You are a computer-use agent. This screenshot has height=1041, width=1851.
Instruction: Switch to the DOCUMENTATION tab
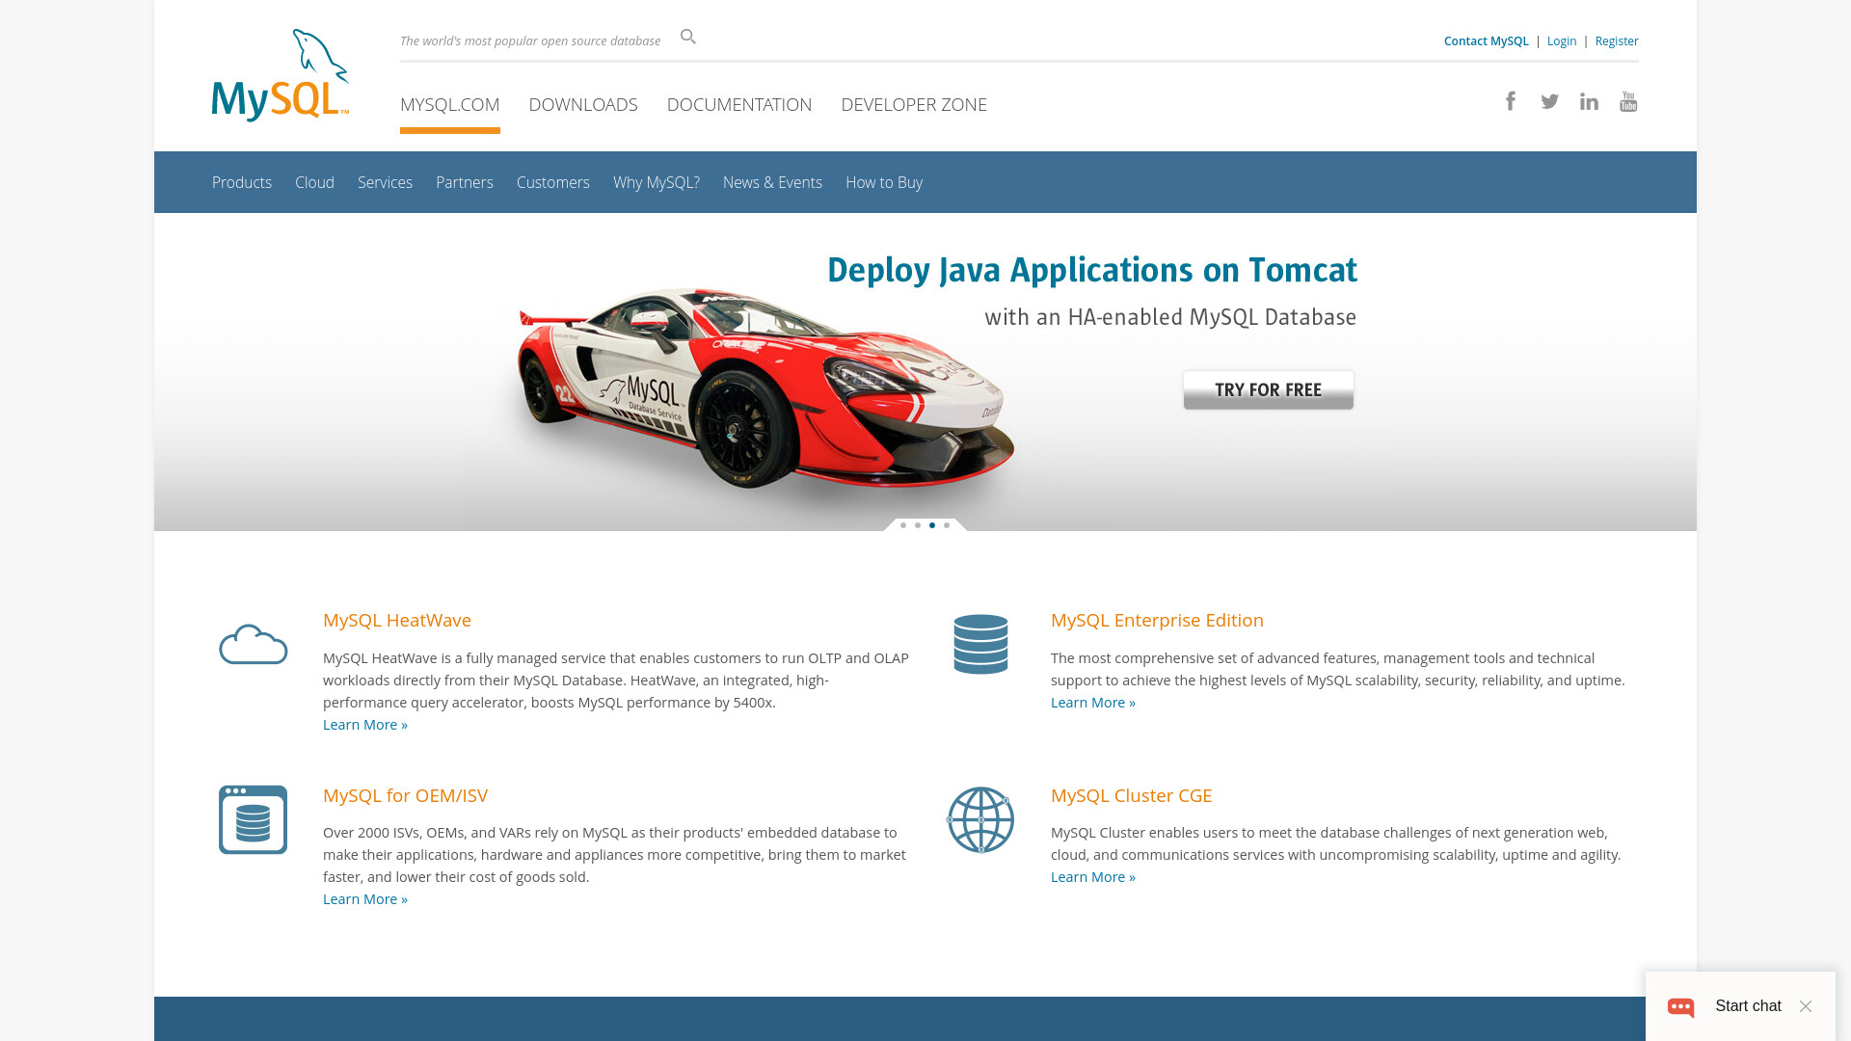pos(739,104)
